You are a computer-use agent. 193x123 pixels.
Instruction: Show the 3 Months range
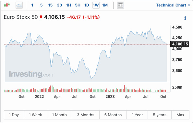[x=86, y=115]
